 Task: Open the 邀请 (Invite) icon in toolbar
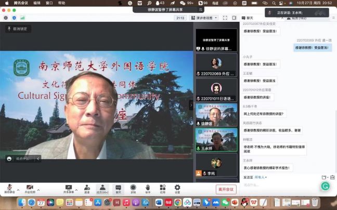click(x=87, y=188)
